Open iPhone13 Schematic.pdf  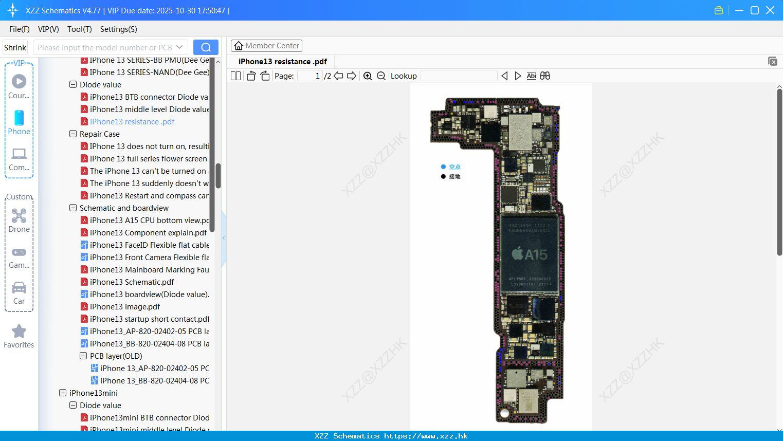[x=132, y=282]
